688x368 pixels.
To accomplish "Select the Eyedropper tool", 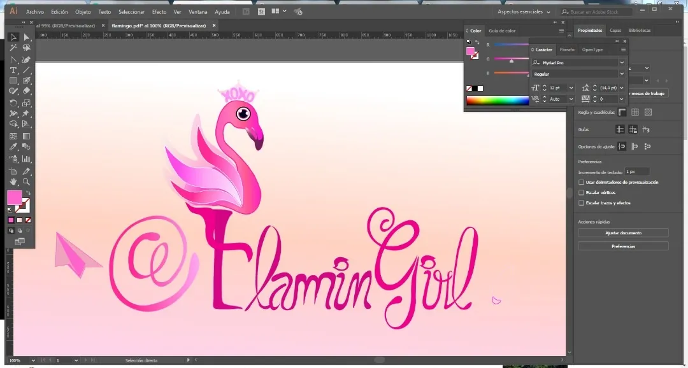I will coord(13,147).
